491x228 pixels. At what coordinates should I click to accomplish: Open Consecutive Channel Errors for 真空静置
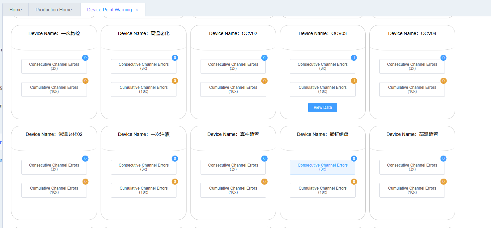coord(233,167)
